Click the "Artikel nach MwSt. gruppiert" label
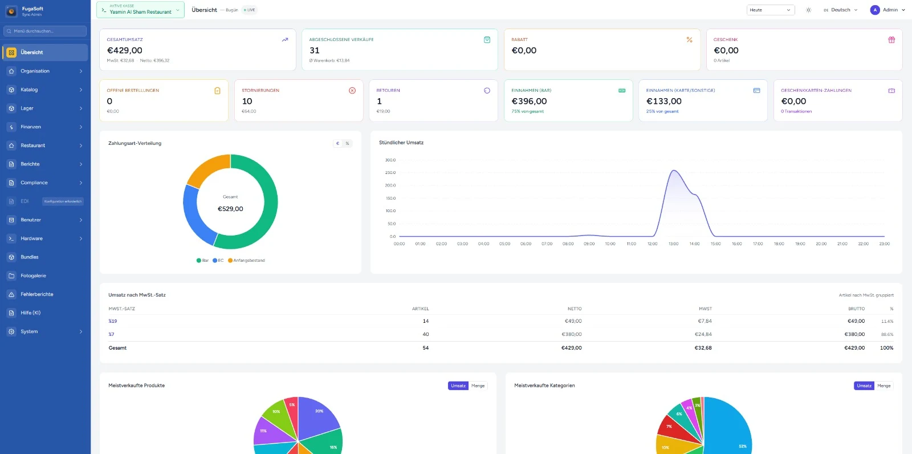This screenshot has height=454, width=912. coord(866,295)
